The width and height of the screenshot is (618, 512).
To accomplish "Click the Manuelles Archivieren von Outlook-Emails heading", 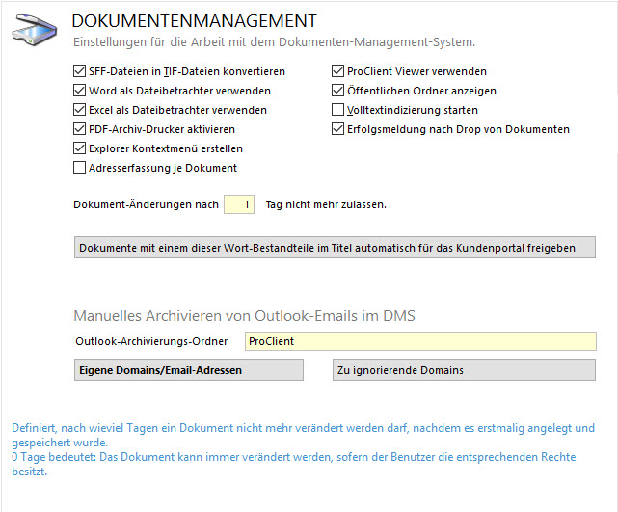I will pos(244,316).
